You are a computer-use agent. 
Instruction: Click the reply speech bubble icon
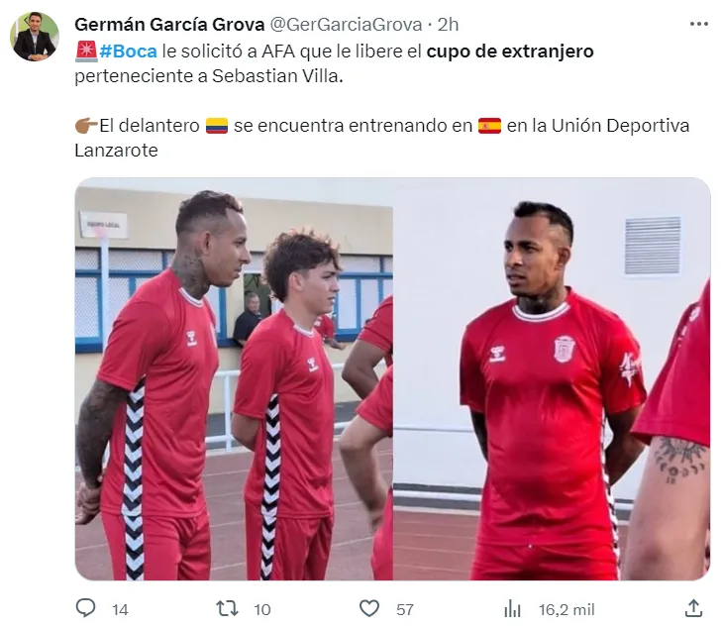tap(85, 608)
